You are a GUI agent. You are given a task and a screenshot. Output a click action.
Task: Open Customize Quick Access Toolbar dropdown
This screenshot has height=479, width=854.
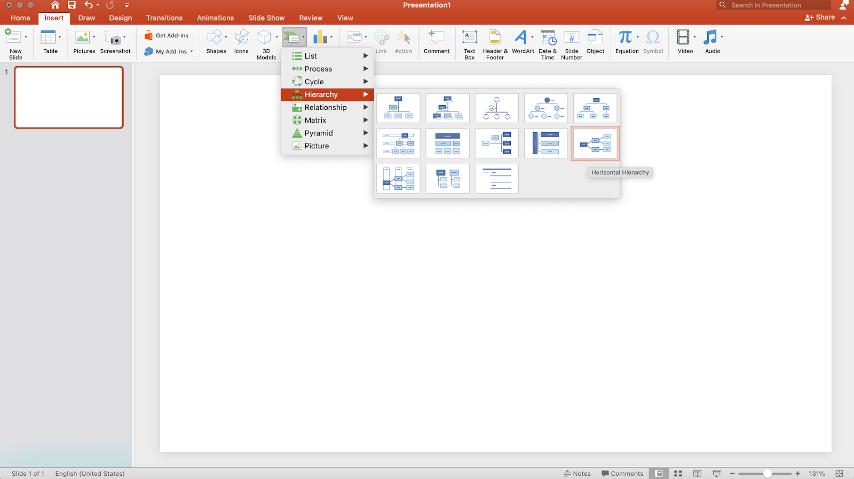point(127,5)
